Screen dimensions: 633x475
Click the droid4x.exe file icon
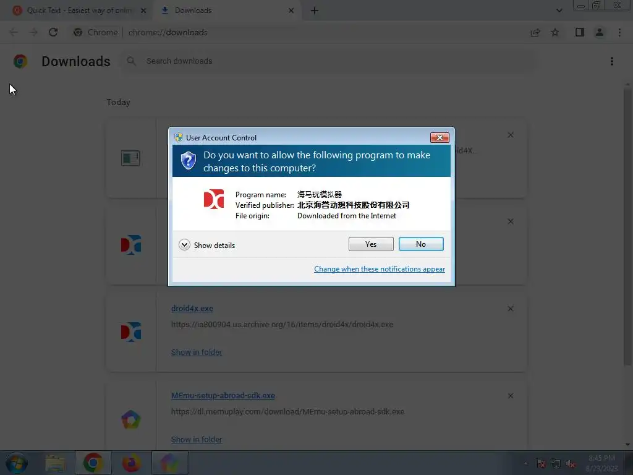coord(131,332)
